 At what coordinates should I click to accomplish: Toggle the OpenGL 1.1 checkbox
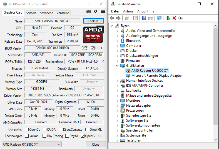click(x=83, y=136)
